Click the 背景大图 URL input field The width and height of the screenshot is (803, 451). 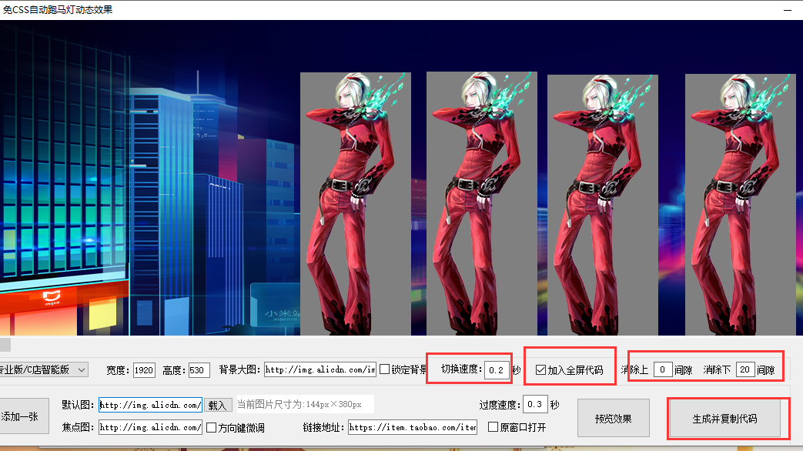[x=320, y=369]
